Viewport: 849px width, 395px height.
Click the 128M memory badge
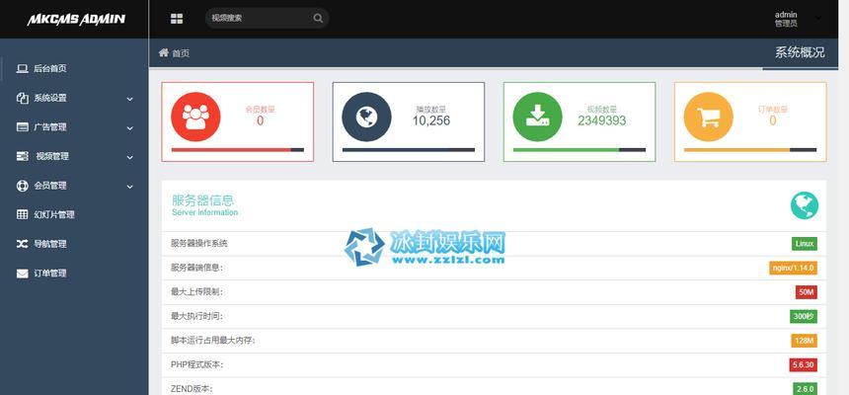click(804, 341)
